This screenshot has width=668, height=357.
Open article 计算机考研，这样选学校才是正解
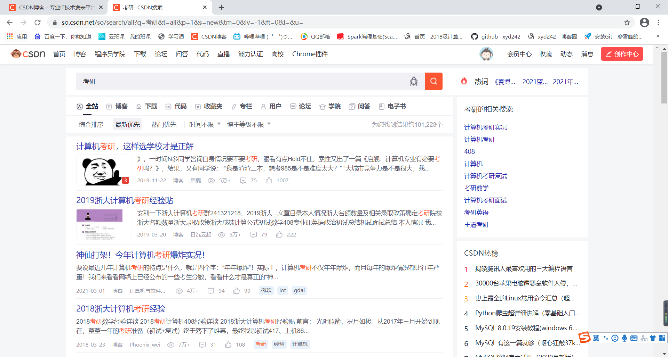(x=135, y=146)
